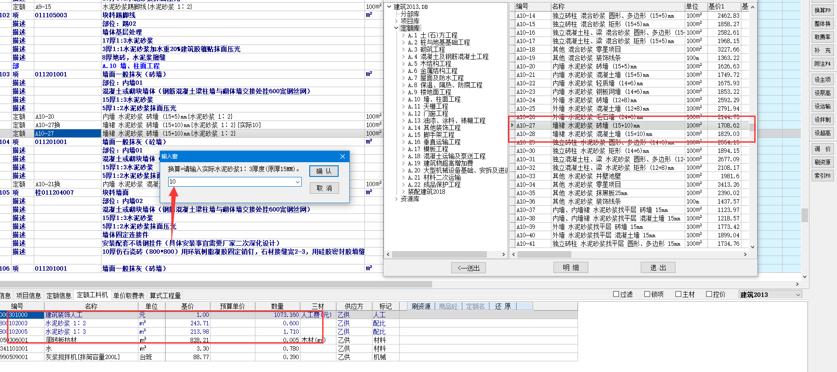Click the 整体换 side button
Image resolution: width=837 pixels, height=372 pixels.
pyautogui.click(x=822, y=24)
